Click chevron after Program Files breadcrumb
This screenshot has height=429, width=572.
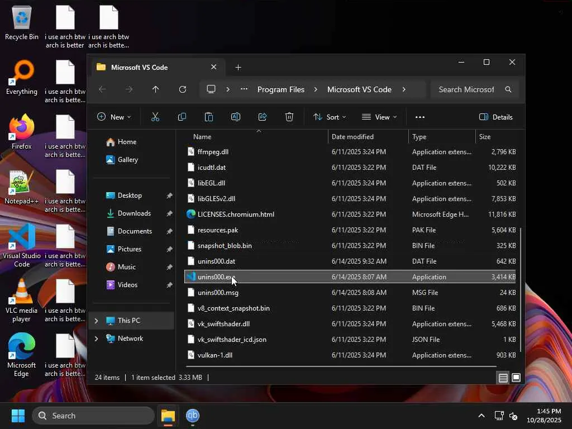click(x=316, y=89)
